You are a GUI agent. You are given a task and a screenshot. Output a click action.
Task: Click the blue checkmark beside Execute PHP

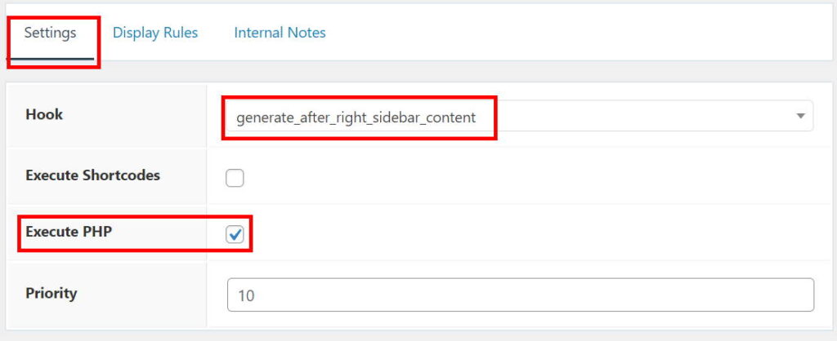coord(235,234)
